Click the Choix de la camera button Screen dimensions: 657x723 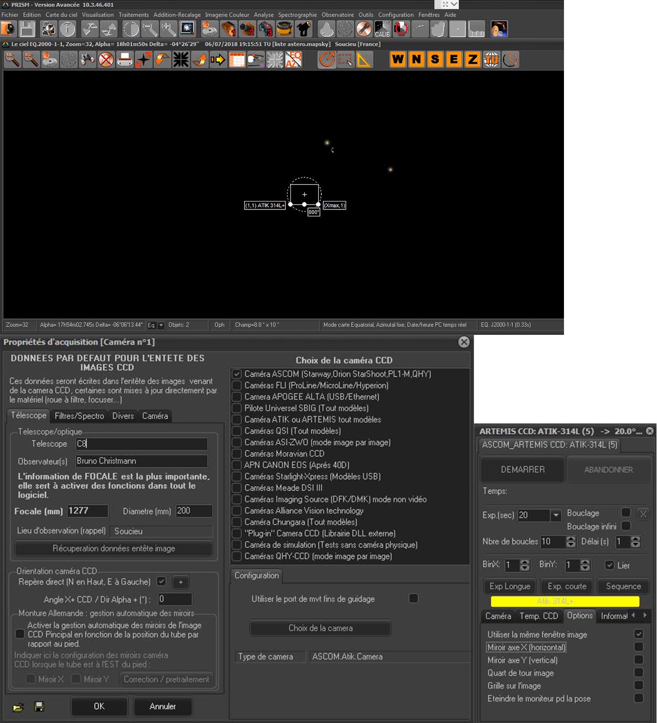(x=320, y=628)
